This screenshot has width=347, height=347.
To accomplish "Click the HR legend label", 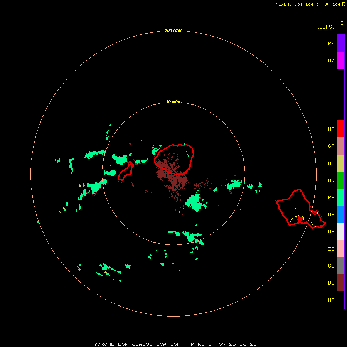I will click(x=331, y=180).
